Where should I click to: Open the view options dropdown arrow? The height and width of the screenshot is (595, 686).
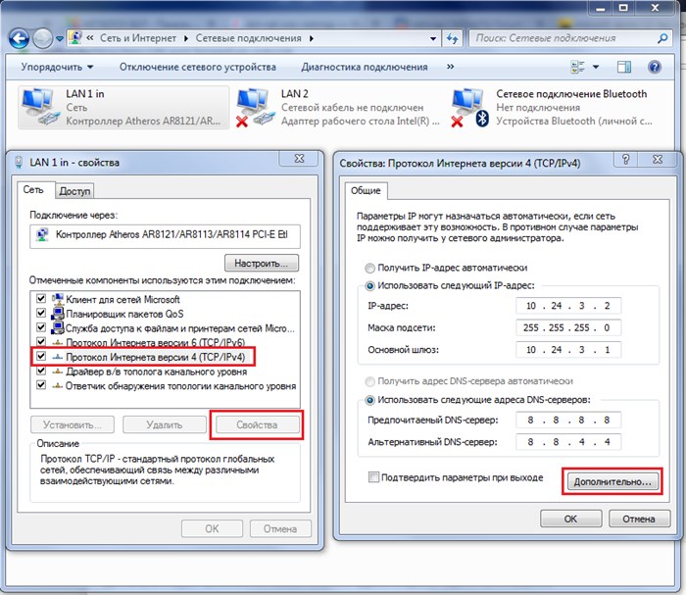[x=596, y=67]
